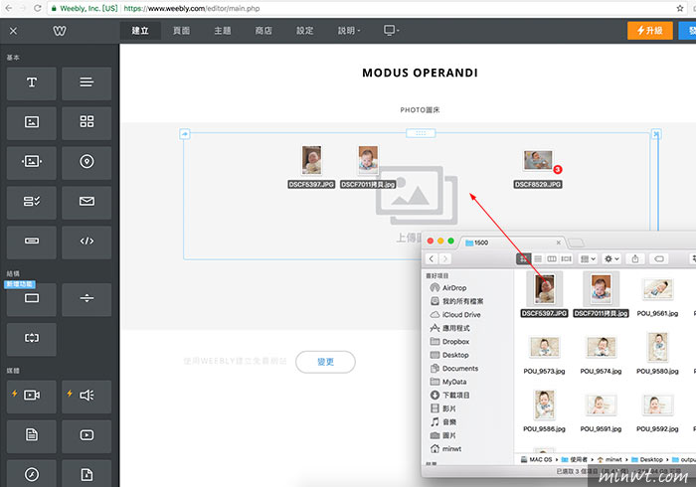
Task: Click the MODUS OPERANDI site title
Action: coord(420,73)
